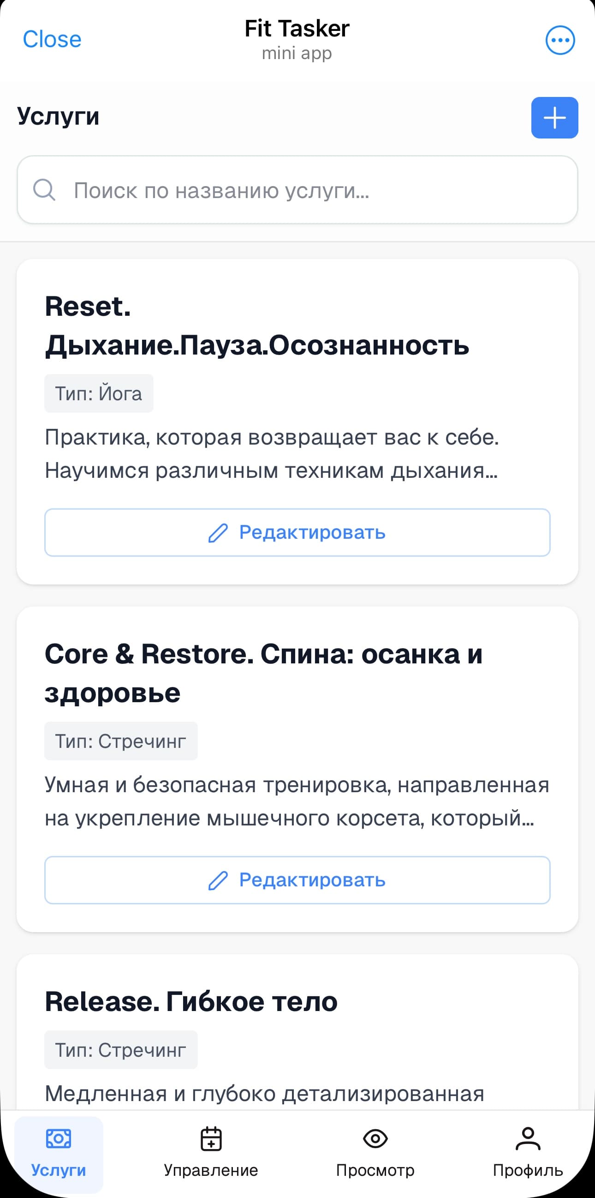Image resolution: width=595 pixels, height=1198 pixels.
Task: Click the payment card icon above Услуги
Action: coord(58,1138)
